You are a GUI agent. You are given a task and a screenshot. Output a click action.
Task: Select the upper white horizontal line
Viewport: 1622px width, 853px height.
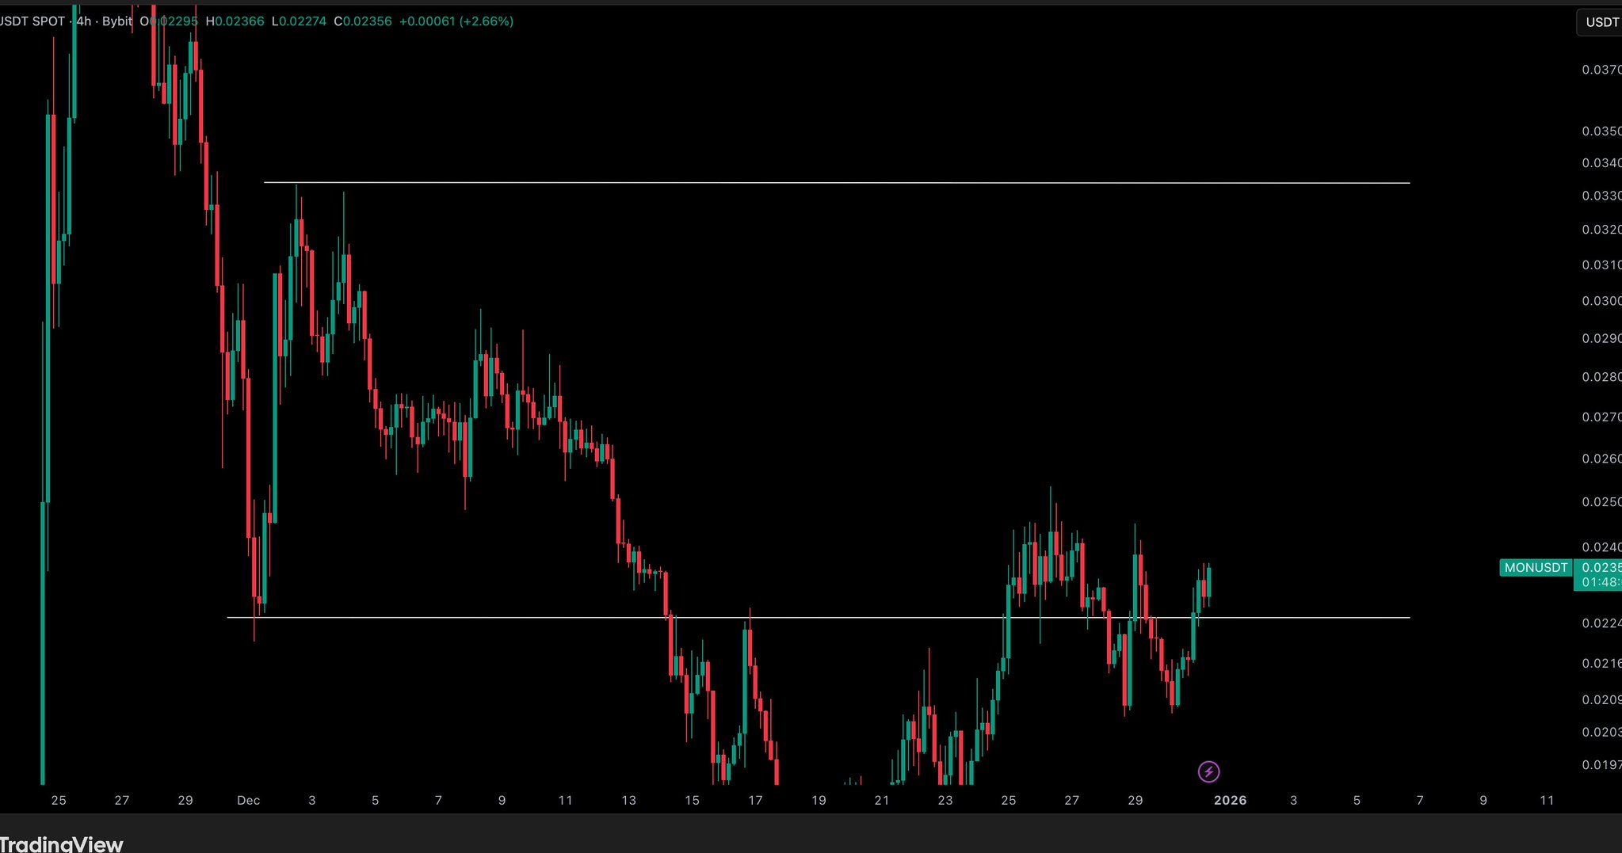792,183
